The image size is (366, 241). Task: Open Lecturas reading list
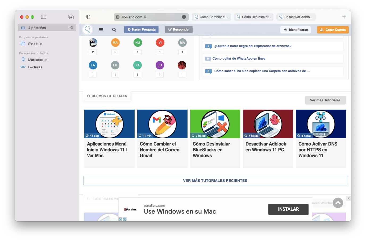point(35,67)
